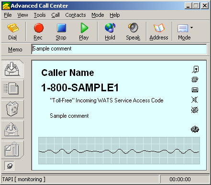Image resolution: width=211 pixels, height=185 pixels.
Task: Click the 00:00:00 call timer
Action: click(x=180, y=179)
